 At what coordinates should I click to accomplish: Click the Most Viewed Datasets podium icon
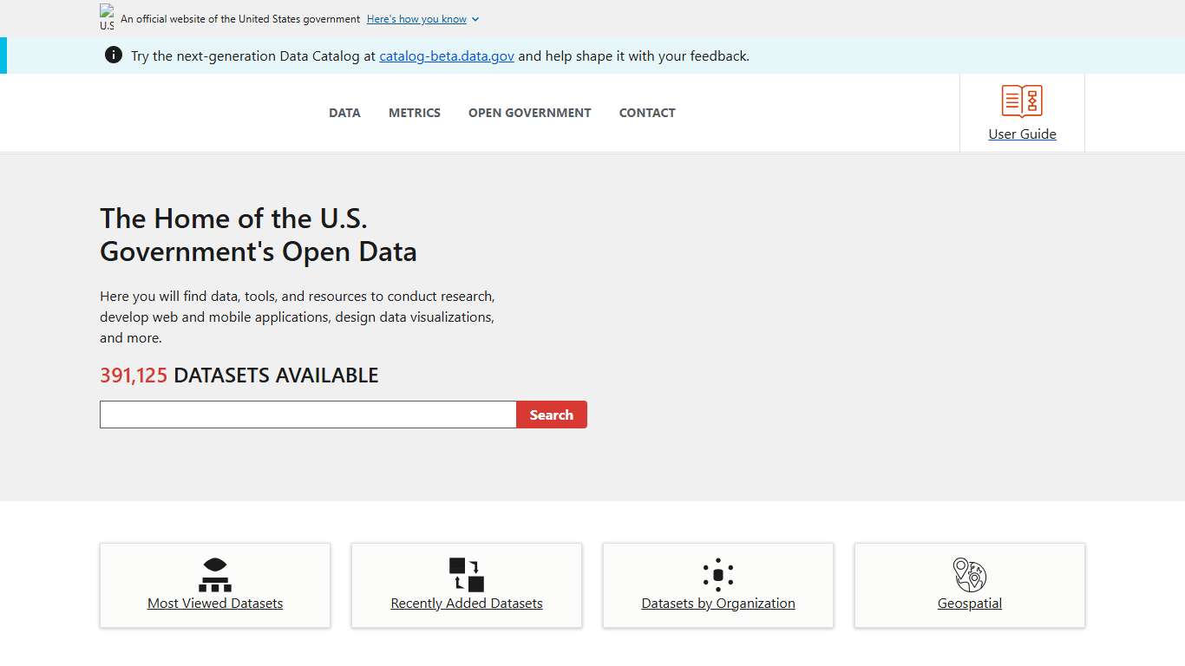214,572
